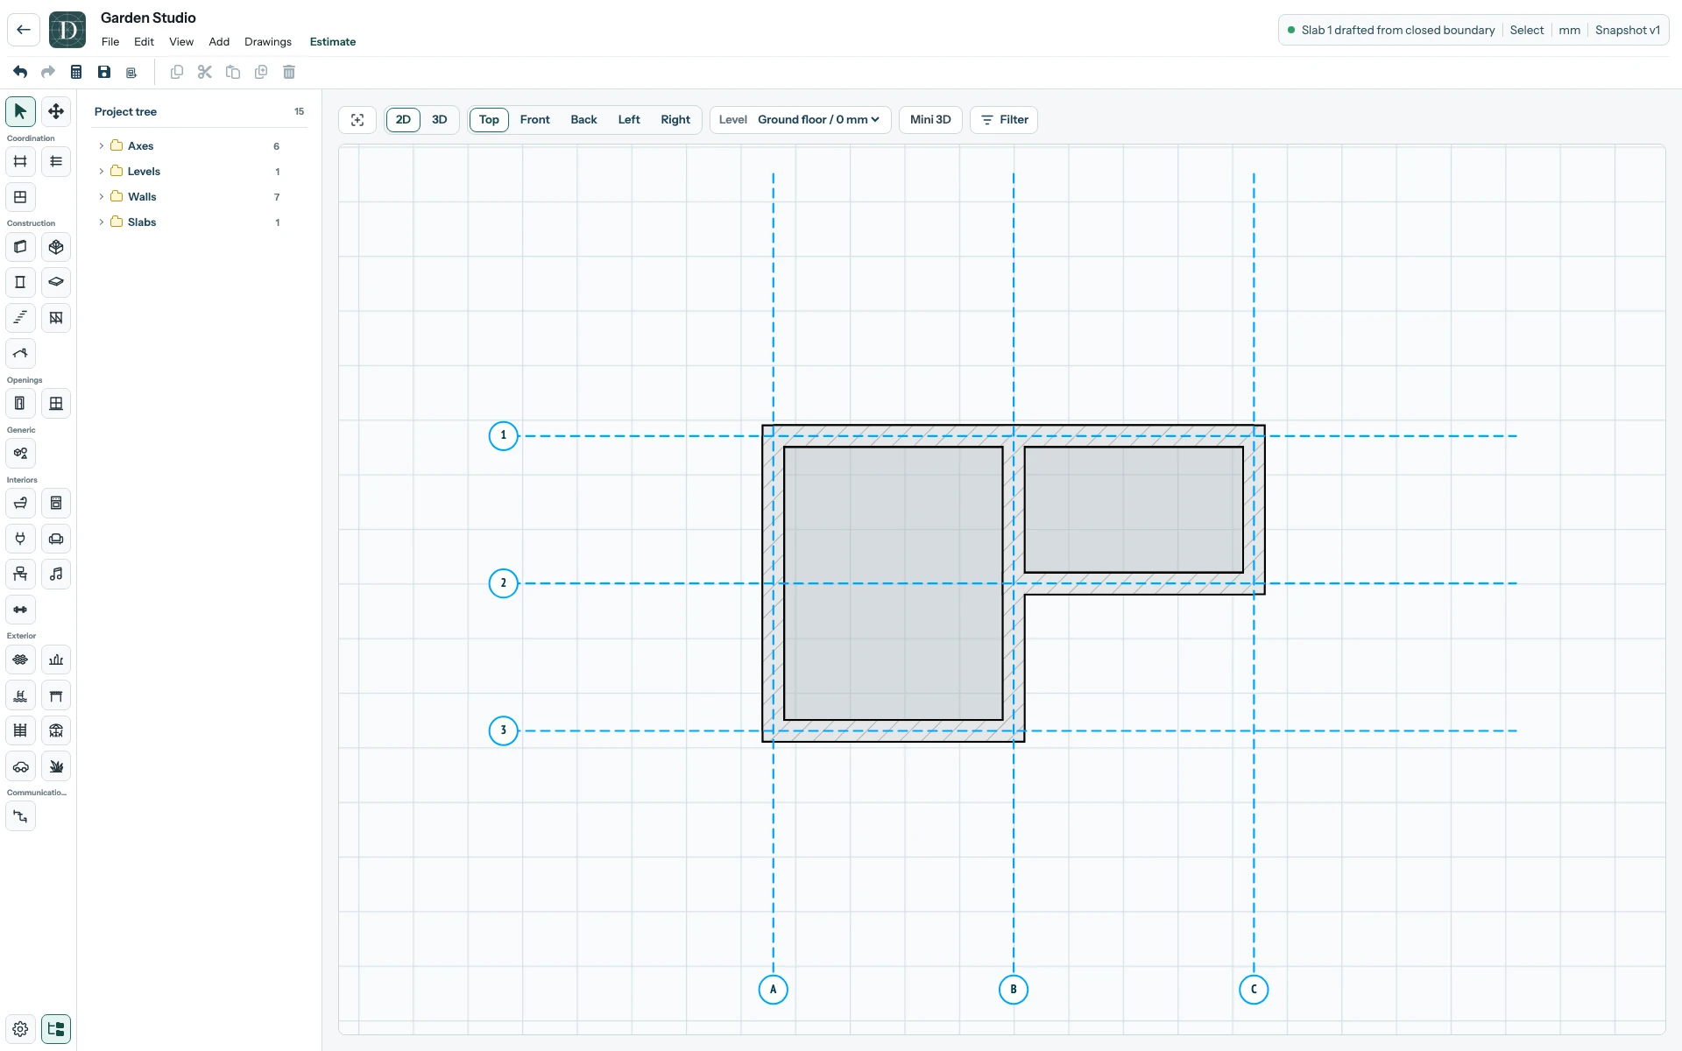Open the Edit menu
This screenshot has height=1051, width=1682.
click(144, 42)
